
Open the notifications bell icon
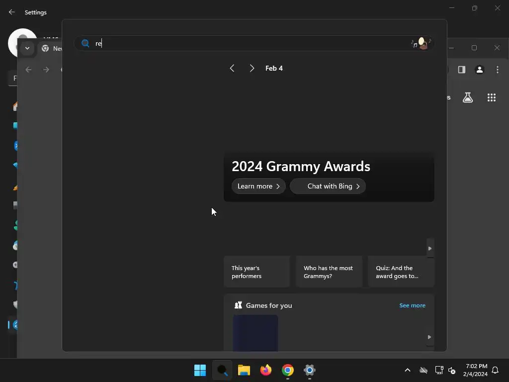pos(495,370)
